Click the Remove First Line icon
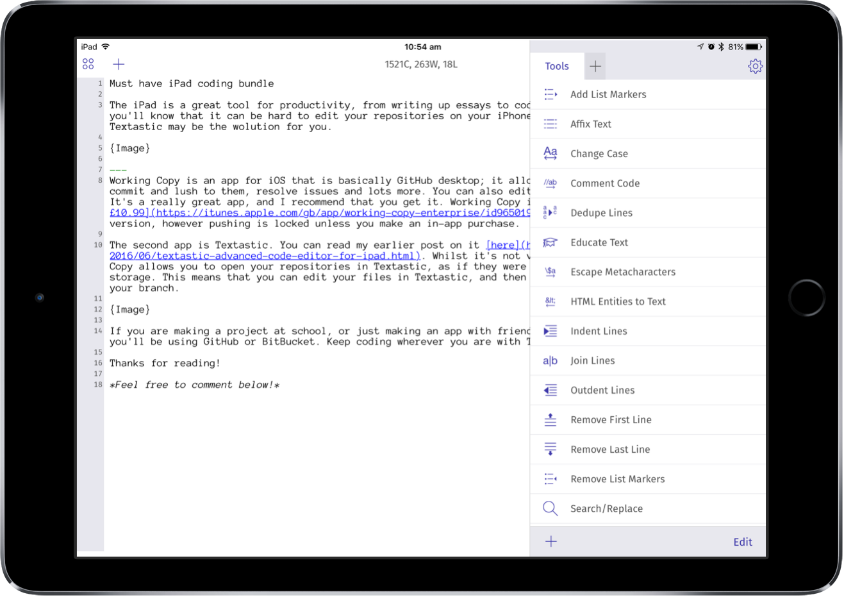Screen dimensions: 844x597 tap(550, 419)
